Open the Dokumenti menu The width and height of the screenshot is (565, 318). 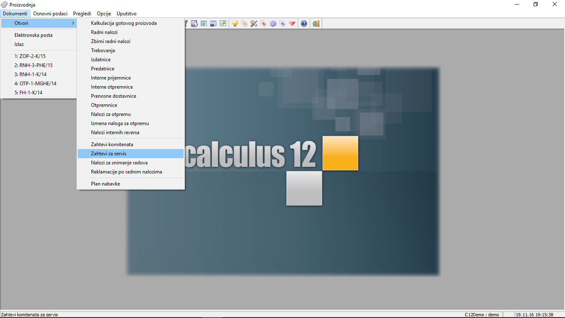(15, 14)
